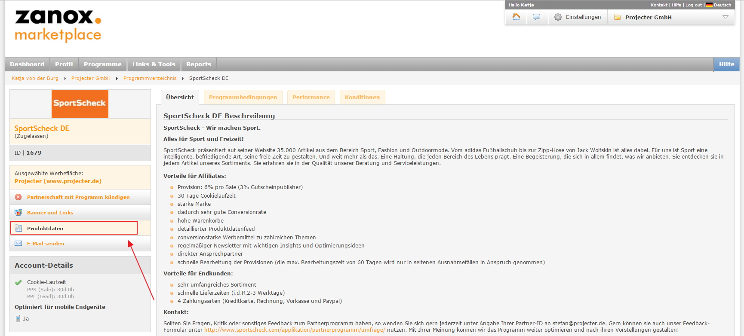
Task: Open the Reports menu
Action: [198, 64]
